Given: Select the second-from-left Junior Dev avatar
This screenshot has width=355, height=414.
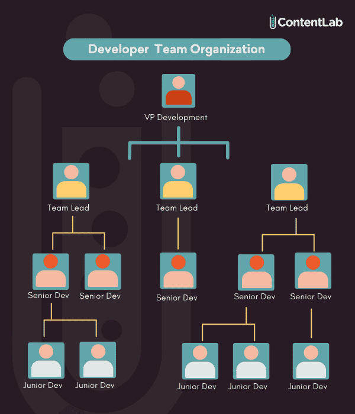Looking at the screenshot, I should (98, 360).
